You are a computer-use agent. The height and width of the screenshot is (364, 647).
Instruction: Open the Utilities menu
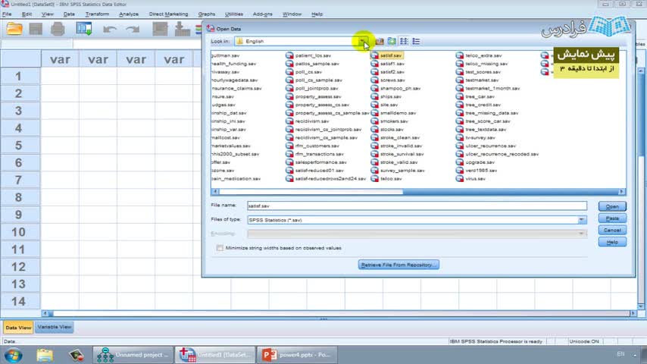click(234, 14)
